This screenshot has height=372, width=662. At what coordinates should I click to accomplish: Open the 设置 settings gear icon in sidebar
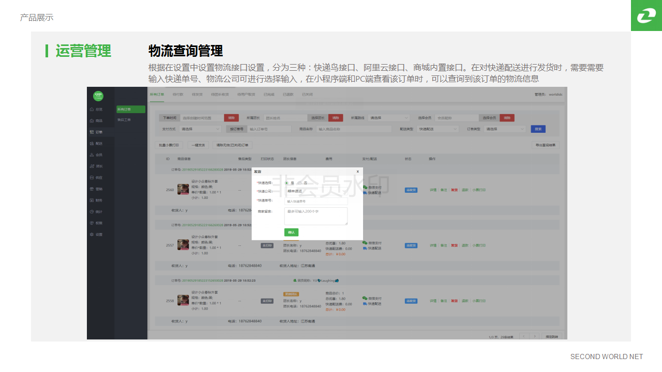(x=92, y=235)
